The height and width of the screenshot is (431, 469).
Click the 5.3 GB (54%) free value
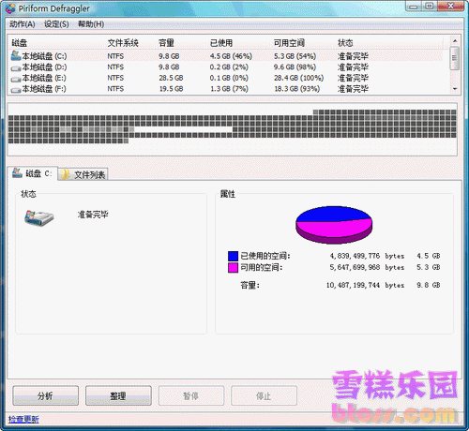point(295,56)
